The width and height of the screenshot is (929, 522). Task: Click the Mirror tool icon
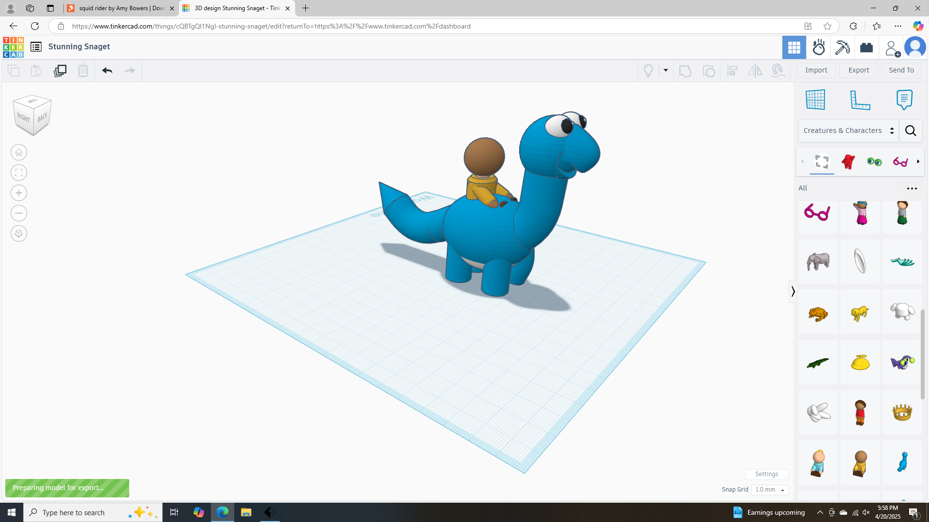point(755,71)
